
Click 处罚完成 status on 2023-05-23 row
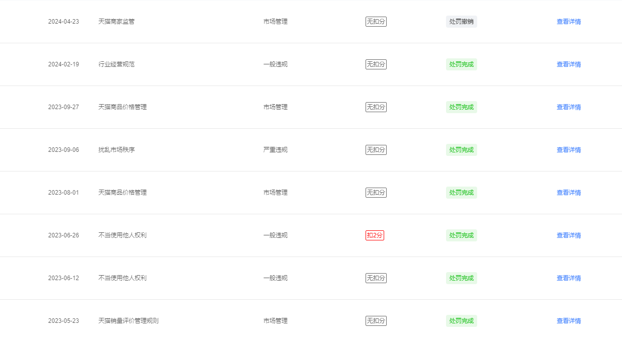click(461, 321)
